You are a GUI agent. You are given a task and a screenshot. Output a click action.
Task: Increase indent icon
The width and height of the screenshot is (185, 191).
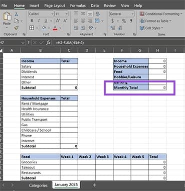click(83, 28)
